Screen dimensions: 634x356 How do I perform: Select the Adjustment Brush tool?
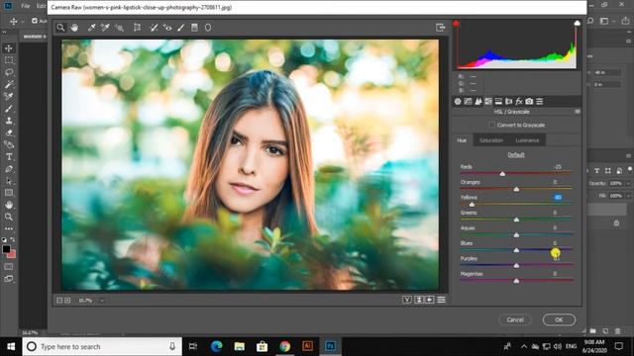click(x=181, y=28)
